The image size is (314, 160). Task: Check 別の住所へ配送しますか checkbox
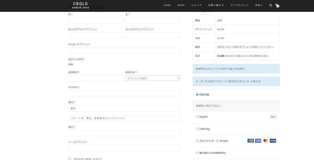pyautogui.click(x=69, y=159)
